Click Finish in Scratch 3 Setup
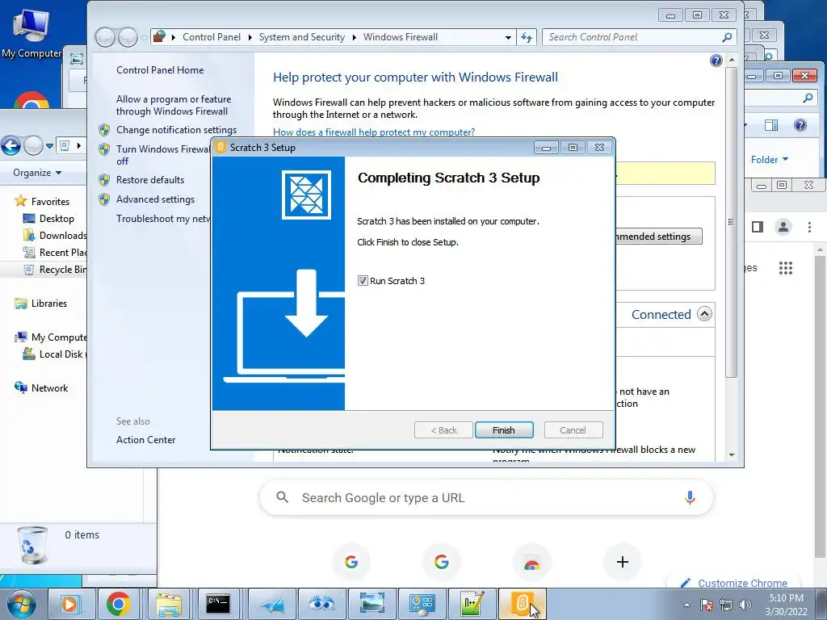Viewport: 827px width, 620px height. (504, 430)
